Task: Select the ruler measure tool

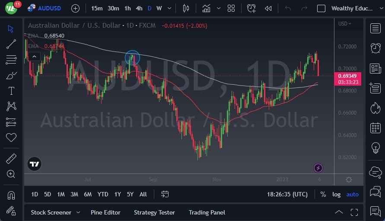Action: tap(11, 159)
